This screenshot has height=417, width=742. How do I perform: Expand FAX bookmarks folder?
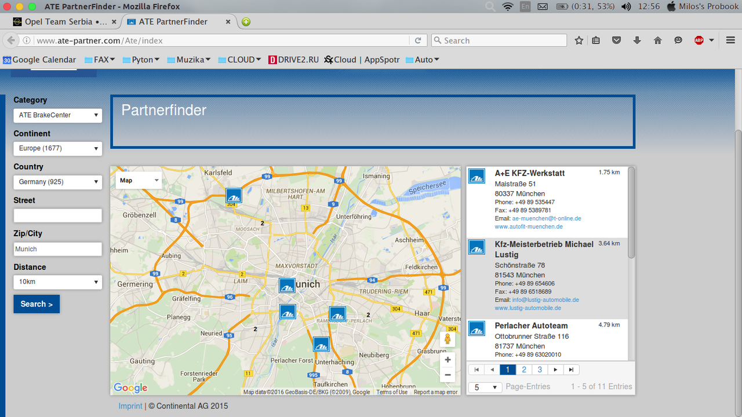pyautogui.click(x=100, y=60)
